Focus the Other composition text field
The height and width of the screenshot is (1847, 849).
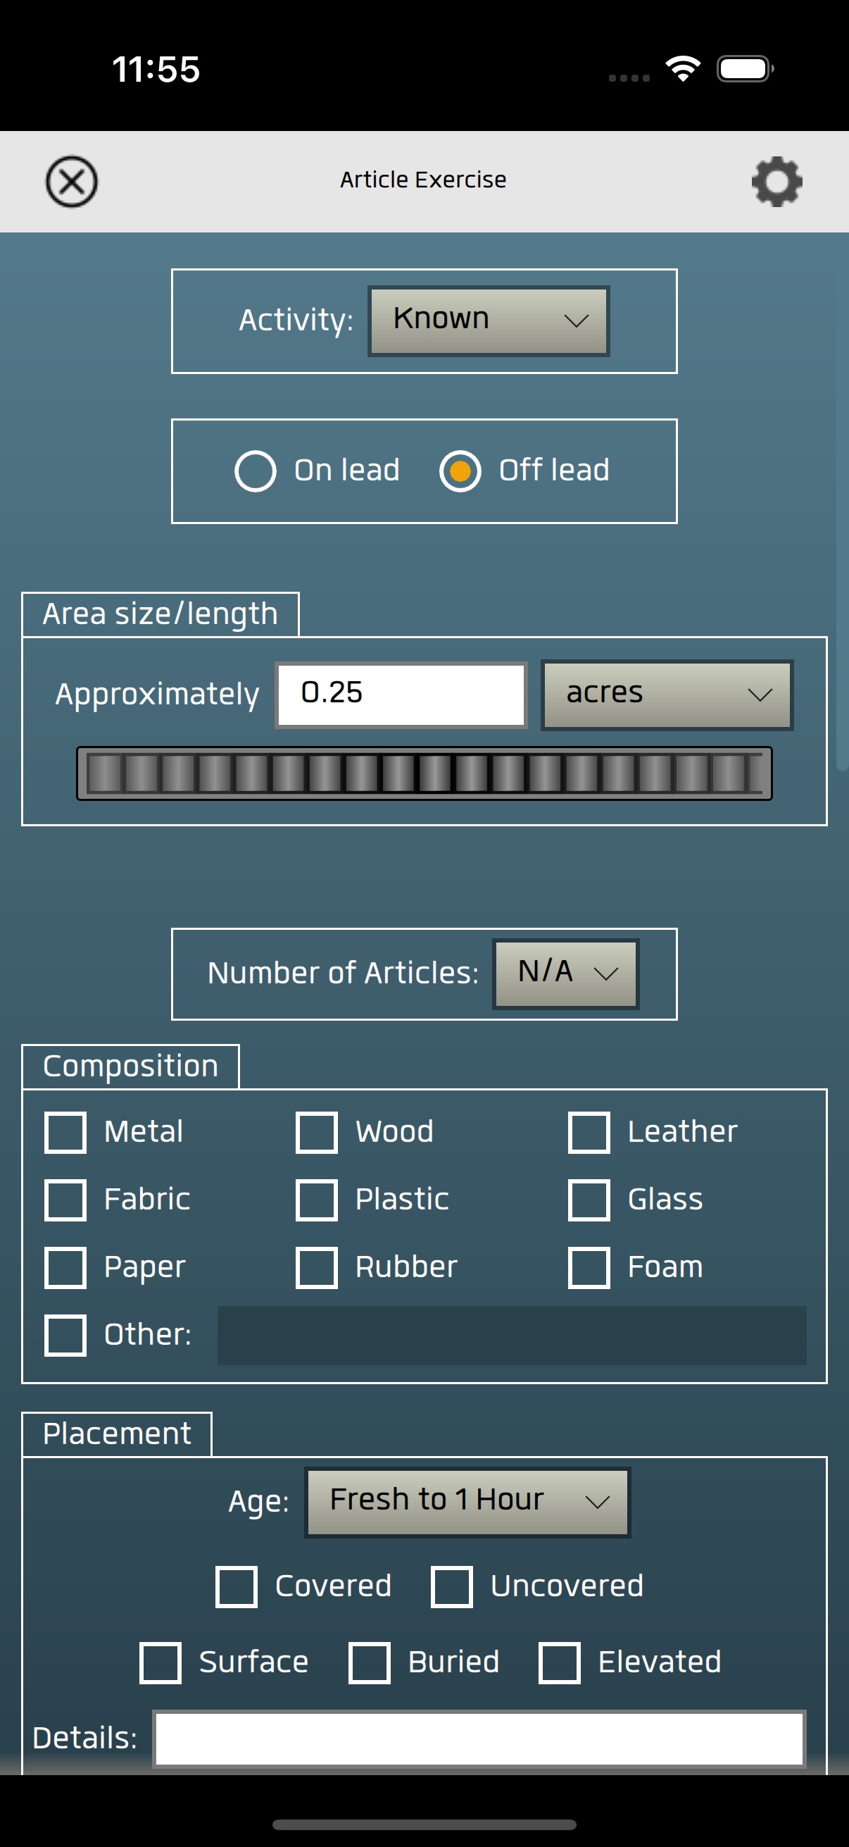click(512, 1335)
